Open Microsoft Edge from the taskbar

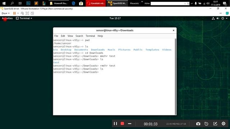73,3
